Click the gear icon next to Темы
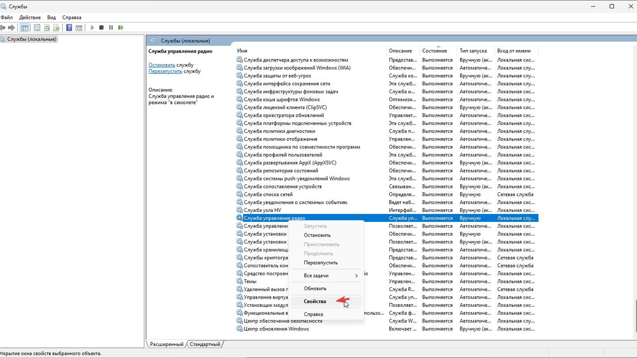637x358 pixels. pyautogui.click(x=240, y=282)
